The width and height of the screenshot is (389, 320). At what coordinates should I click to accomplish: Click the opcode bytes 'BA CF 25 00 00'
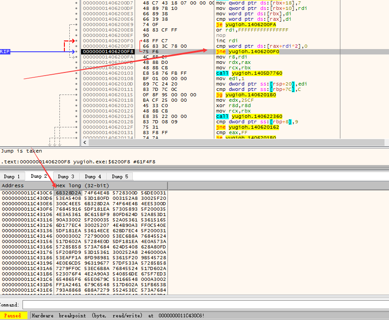click(x=164, y=100)
